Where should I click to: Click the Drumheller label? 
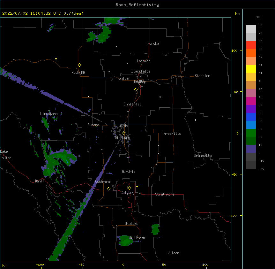[x=204, y=156]
